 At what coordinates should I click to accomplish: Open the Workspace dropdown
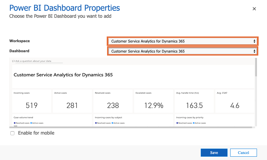click(182, 41)
